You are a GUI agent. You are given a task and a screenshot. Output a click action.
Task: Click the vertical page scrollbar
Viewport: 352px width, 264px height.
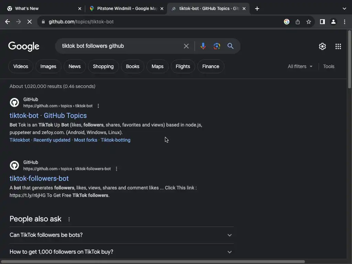(349, 59)
